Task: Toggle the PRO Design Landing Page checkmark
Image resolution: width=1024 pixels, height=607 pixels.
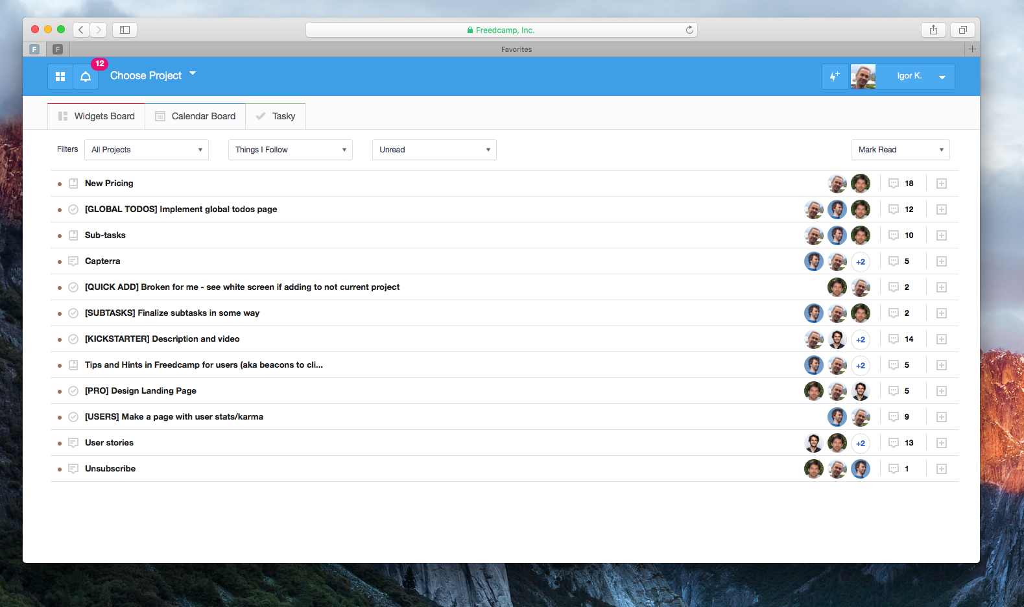Action: tap(73, 391)
